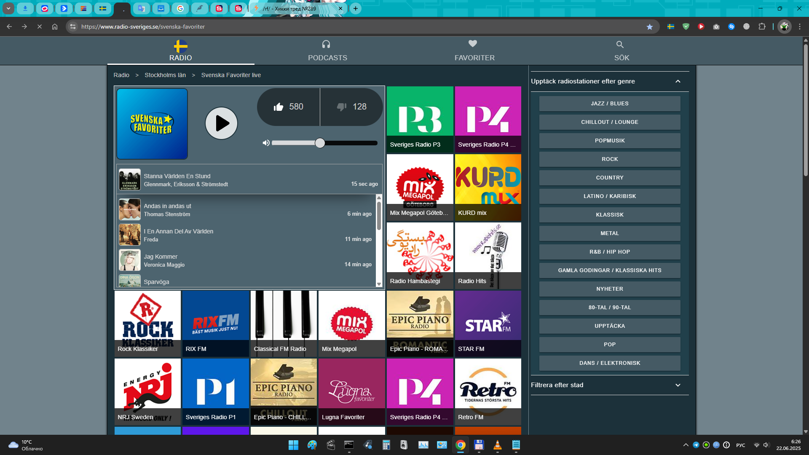
Task: Open the Mix Megapol tile beside Classical FM
Action: [x=352, y=324]
